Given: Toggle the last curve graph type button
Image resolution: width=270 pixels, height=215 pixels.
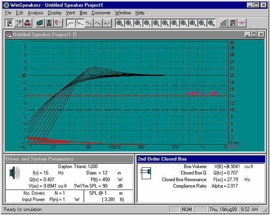Looking at the screenshot, I should 107,23.
